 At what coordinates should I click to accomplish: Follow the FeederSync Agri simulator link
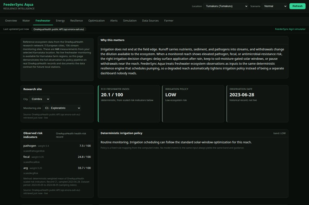(290, 29)
